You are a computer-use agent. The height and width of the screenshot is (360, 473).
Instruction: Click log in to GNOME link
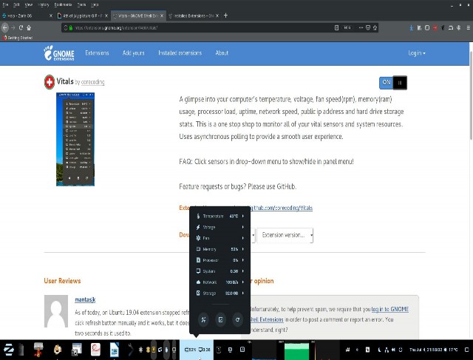pos(390,309)
